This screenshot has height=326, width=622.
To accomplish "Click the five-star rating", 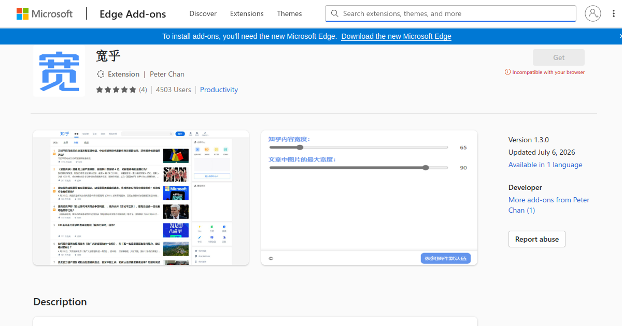I will coord(116,90).
